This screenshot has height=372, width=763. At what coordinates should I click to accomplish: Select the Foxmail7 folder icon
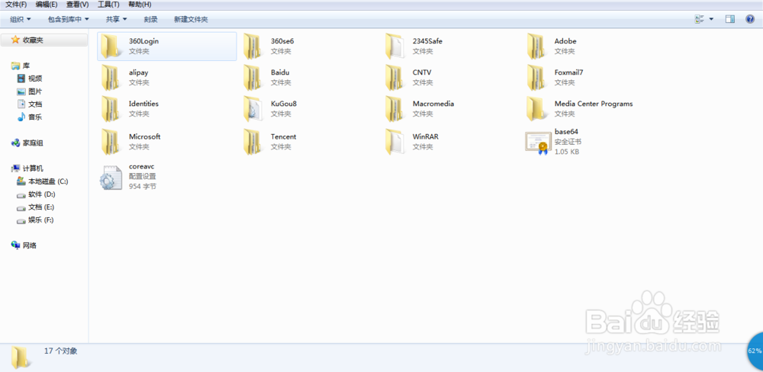point(536,78)
